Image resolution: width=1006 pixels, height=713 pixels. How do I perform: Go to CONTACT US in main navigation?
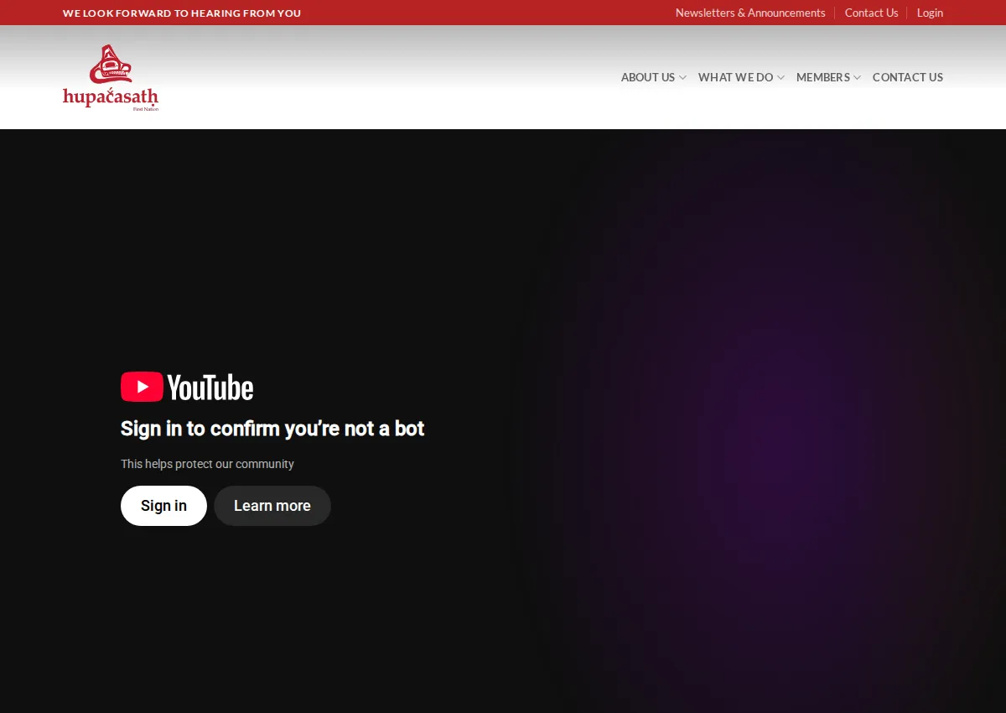908,77
